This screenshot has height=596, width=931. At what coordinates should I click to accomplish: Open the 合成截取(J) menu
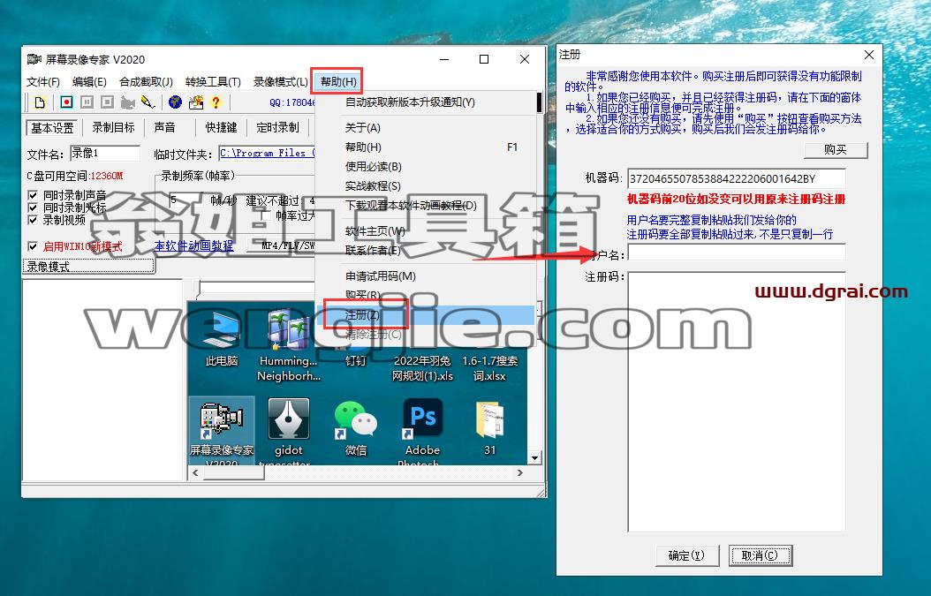point(146,81)
